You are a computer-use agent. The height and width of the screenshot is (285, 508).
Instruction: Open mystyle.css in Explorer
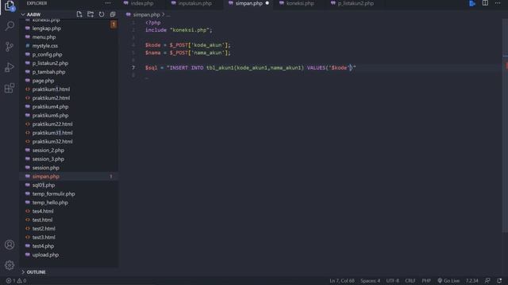pyautogui.click(x=45, y=46)
